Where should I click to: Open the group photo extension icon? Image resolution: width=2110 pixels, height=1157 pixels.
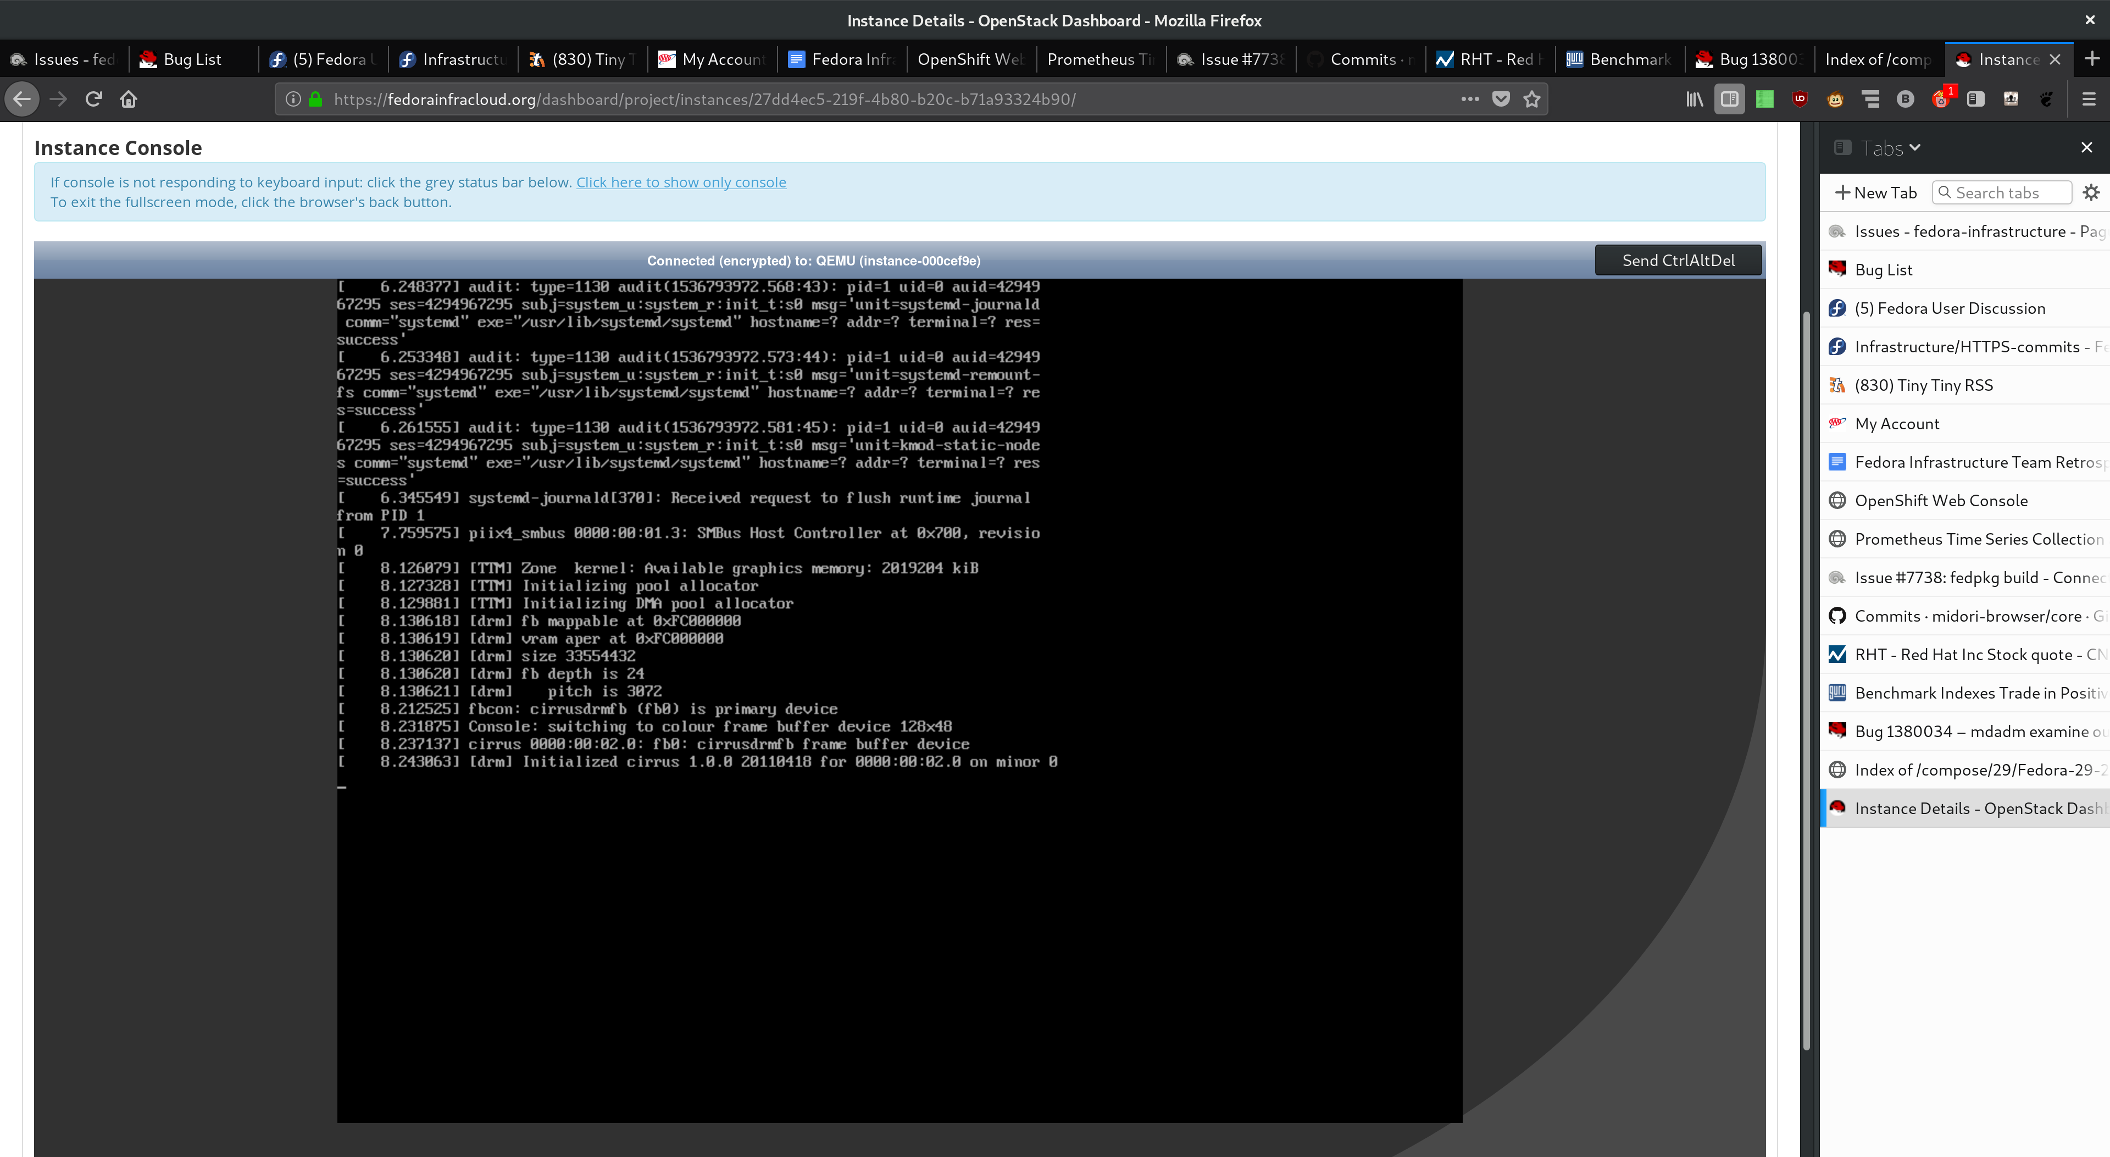tap(2011, 99)
